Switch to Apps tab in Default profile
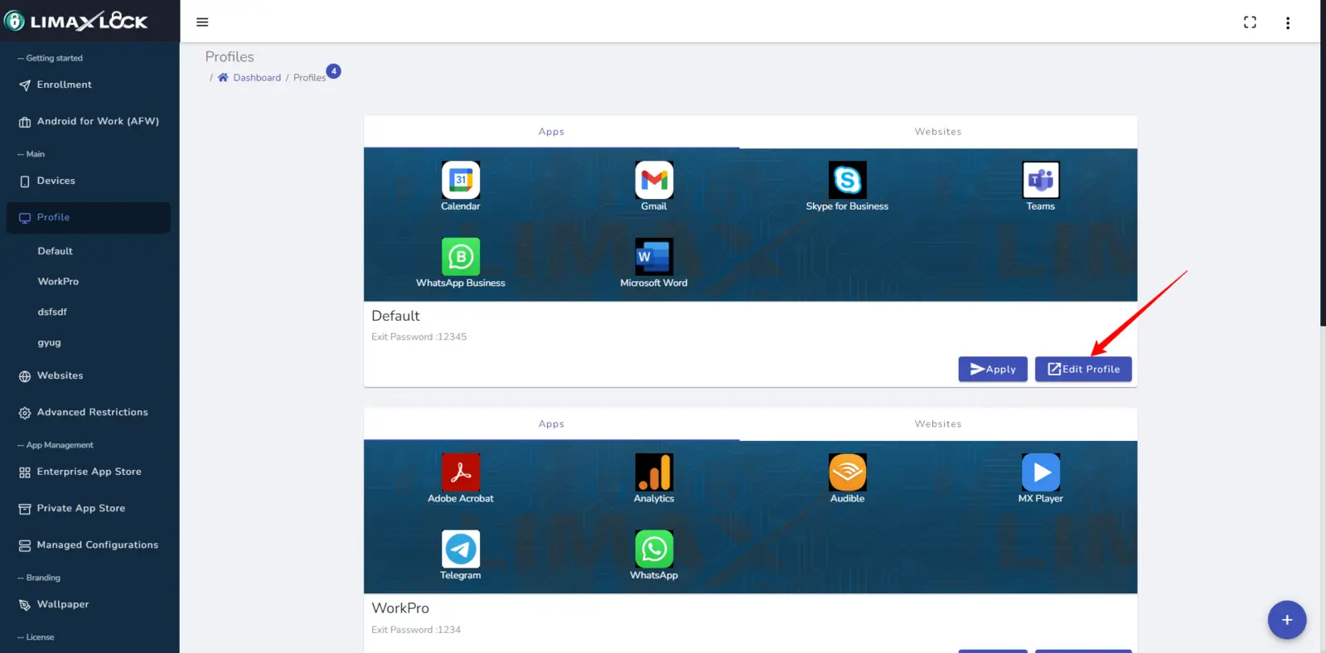 tap(551, 132)
